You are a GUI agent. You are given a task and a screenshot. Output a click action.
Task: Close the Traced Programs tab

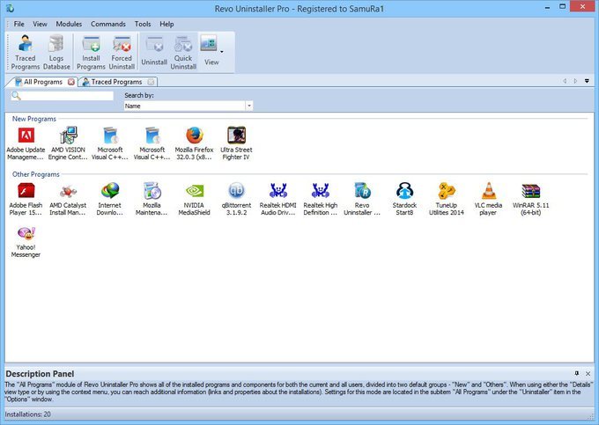[151, 82]
